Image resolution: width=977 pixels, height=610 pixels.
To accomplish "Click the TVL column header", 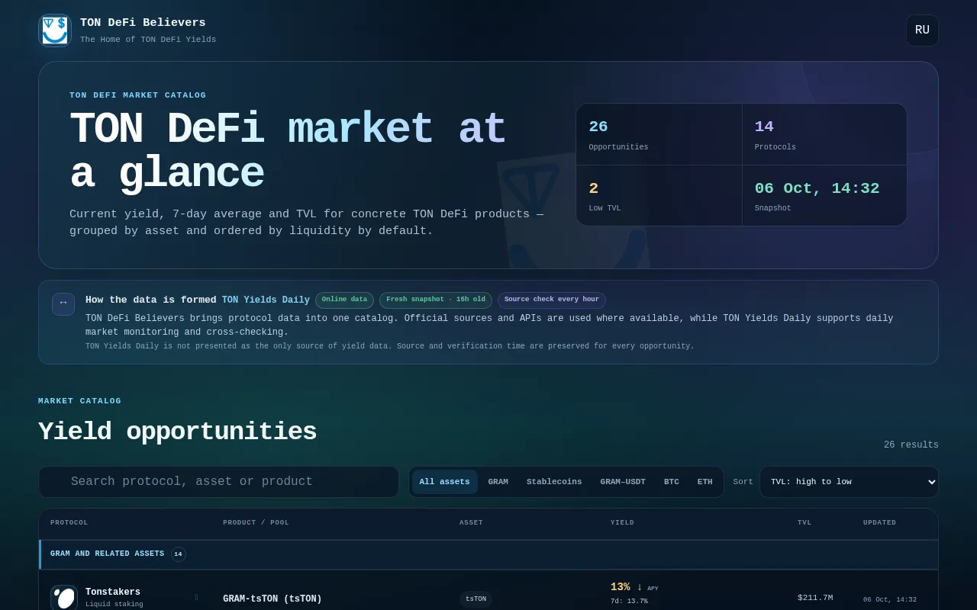I will click(804, 523).
